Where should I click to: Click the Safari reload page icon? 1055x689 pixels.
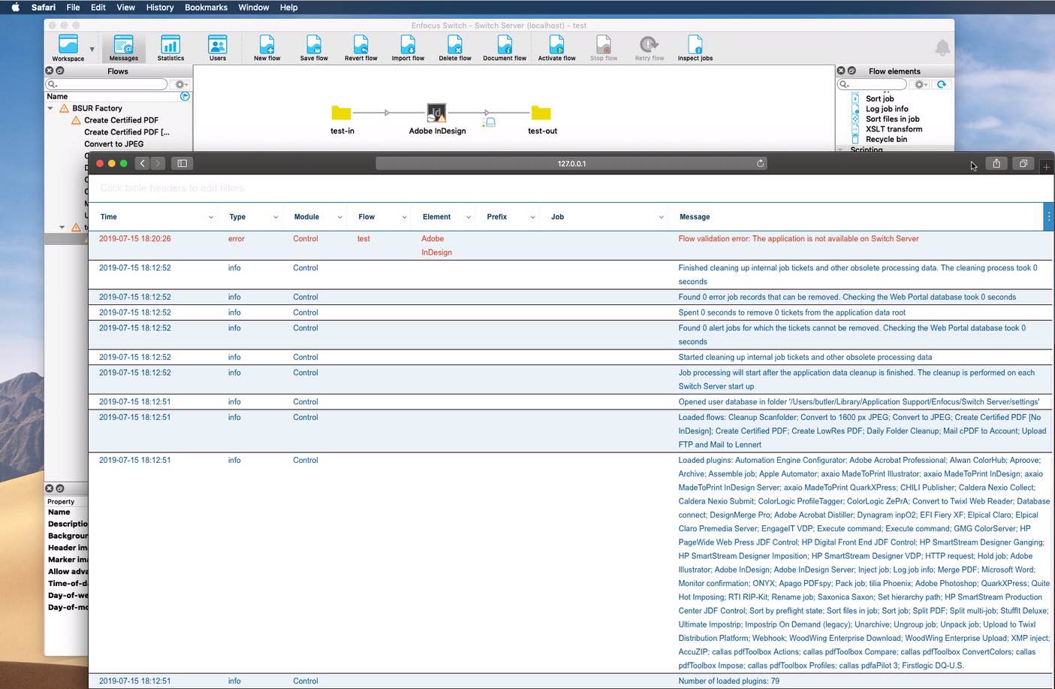(x=760, y=163)
